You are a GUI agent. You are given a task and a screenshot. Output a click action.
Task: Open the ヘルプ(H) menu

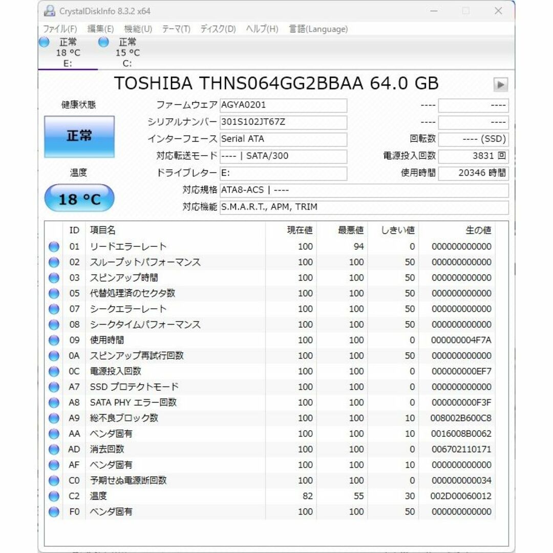[x=262, y=29]
